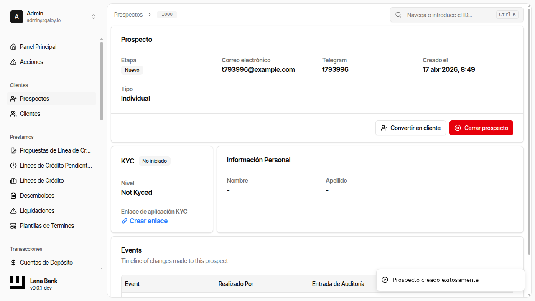Click the red Cerrar prospecto button
This screenshot has width=535, height=301.
[x=481, y=128]
